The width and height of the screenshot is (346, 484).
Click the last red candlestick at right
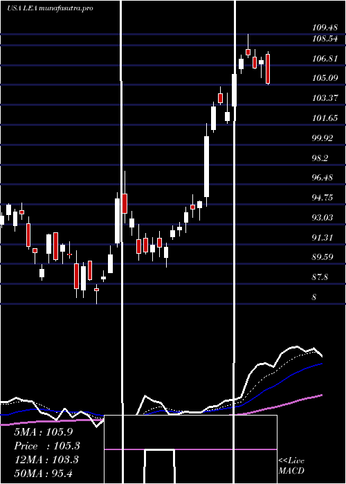point(268,68)
